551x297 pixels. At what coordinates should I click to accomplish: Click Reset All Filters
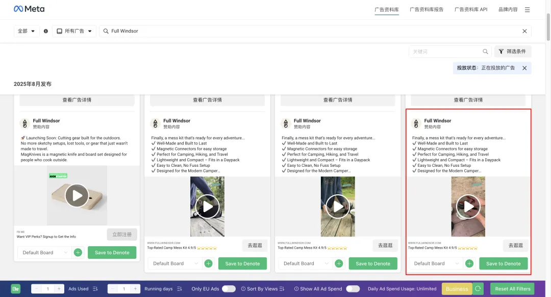click(512, 288)
